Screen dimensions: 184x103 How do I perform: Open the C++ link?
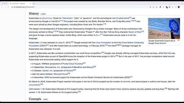point(98,35)
